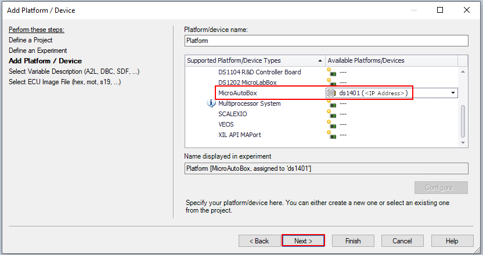Image resolution: width=483 pixels, height=255 pixels.
Task: Open the ds1401 device dropdown arrow
Action: click(452, 93)
